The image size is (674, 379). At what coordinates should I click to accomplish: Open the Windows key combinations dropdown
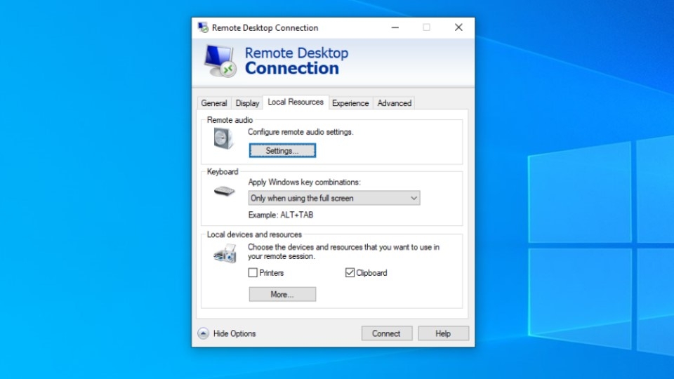pyautogui.click(x=334, y=198)
